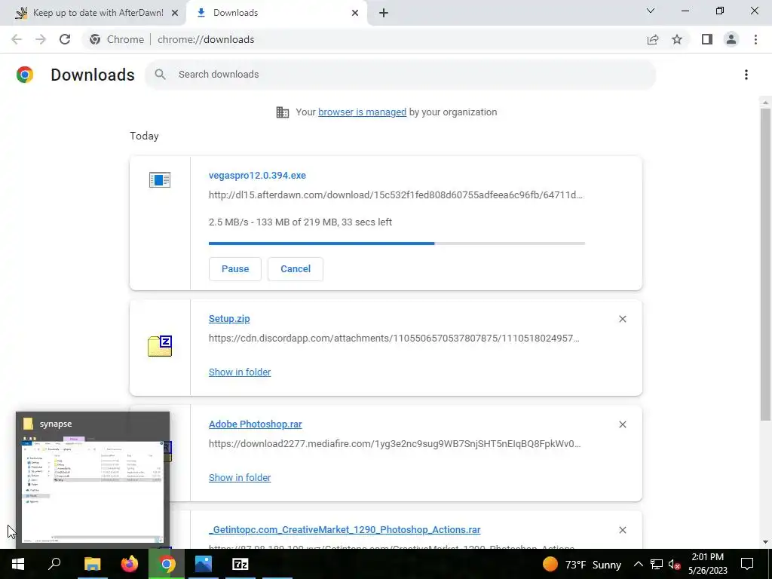Click the Chrome site info icon
This screenshot has width=772, height=579.
click(95, 39)
